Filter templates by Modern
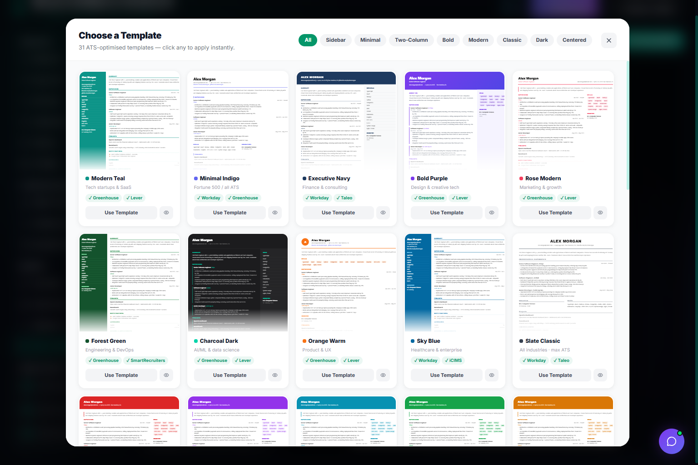Screen dimensions: 698x465 point(479,40)
